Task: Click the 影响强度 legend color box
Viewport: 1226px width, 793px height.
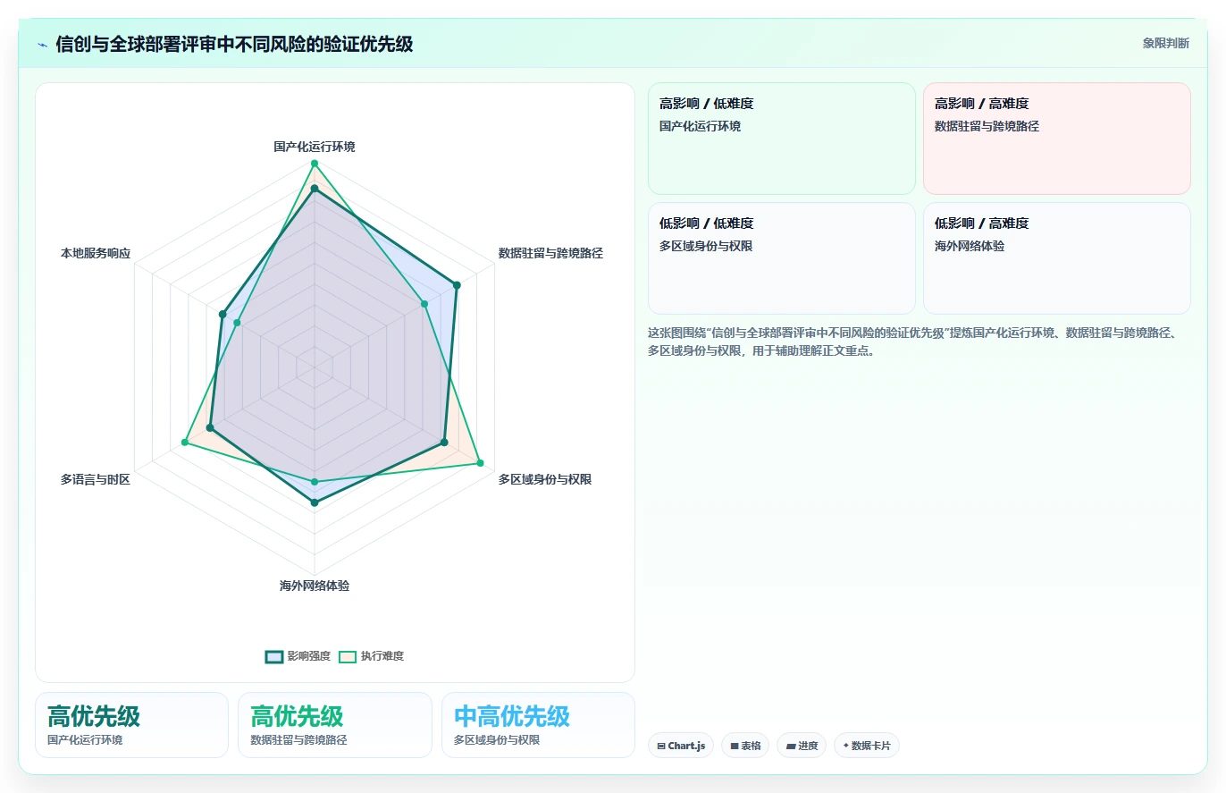Action: (x=274, y=656)
